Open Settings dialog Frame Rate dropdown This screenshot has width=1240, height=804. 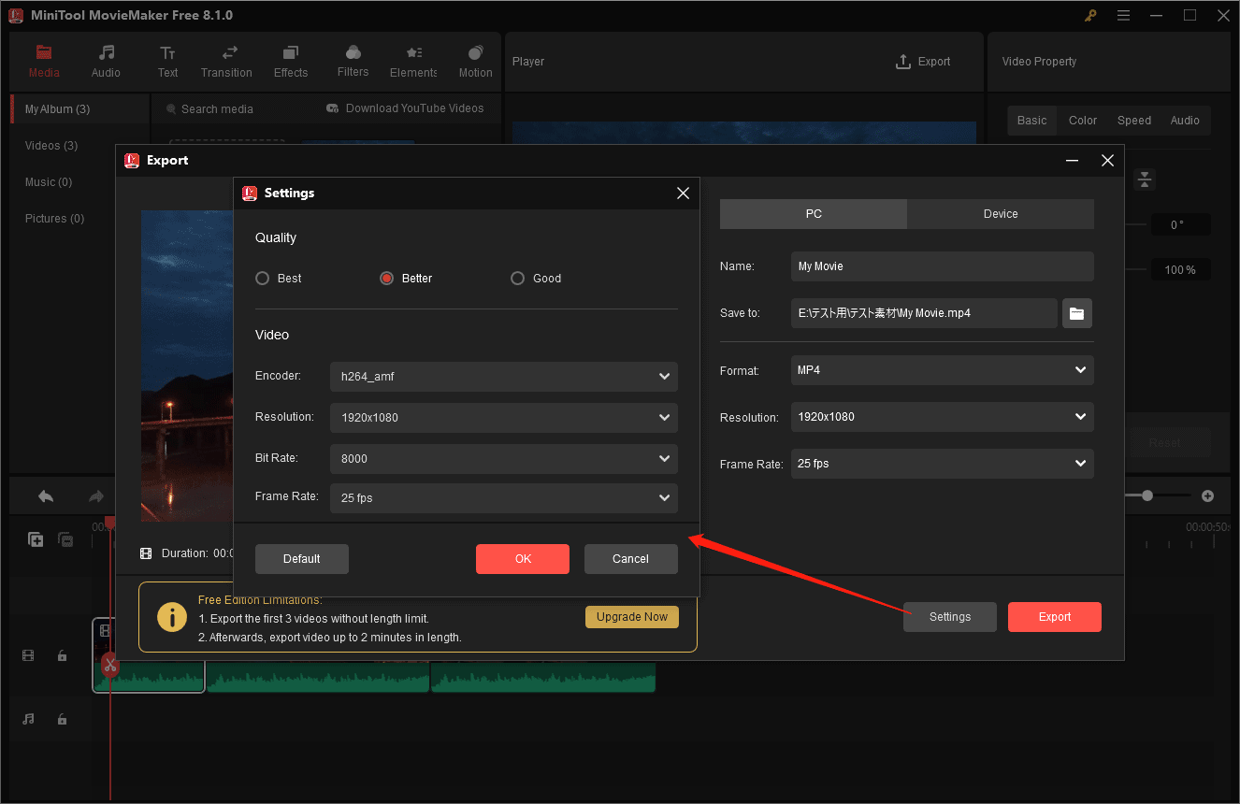[x=504, y=497]
